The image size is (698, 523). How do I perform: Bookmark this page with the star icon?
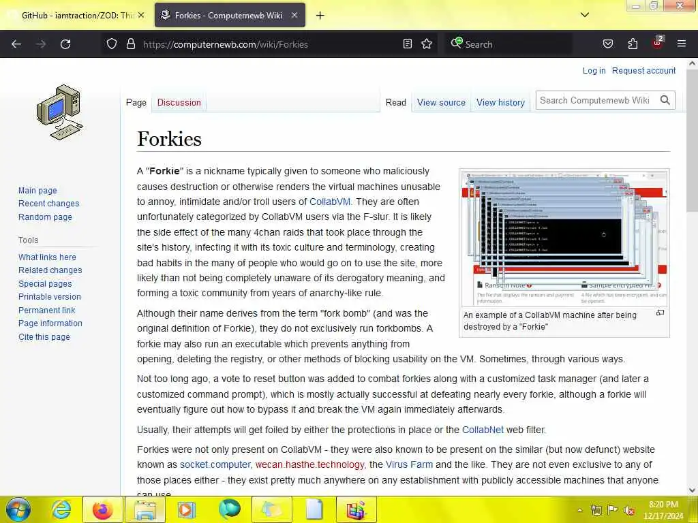[x=427, y=44]
